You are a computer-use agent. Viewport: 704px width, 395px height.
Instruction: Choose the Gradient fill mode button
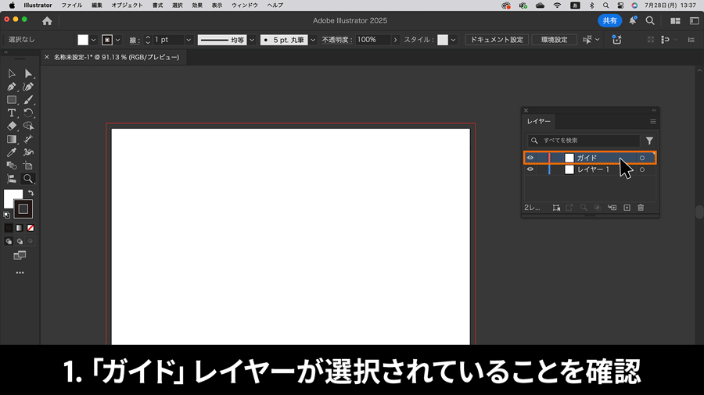pos(20,228)
